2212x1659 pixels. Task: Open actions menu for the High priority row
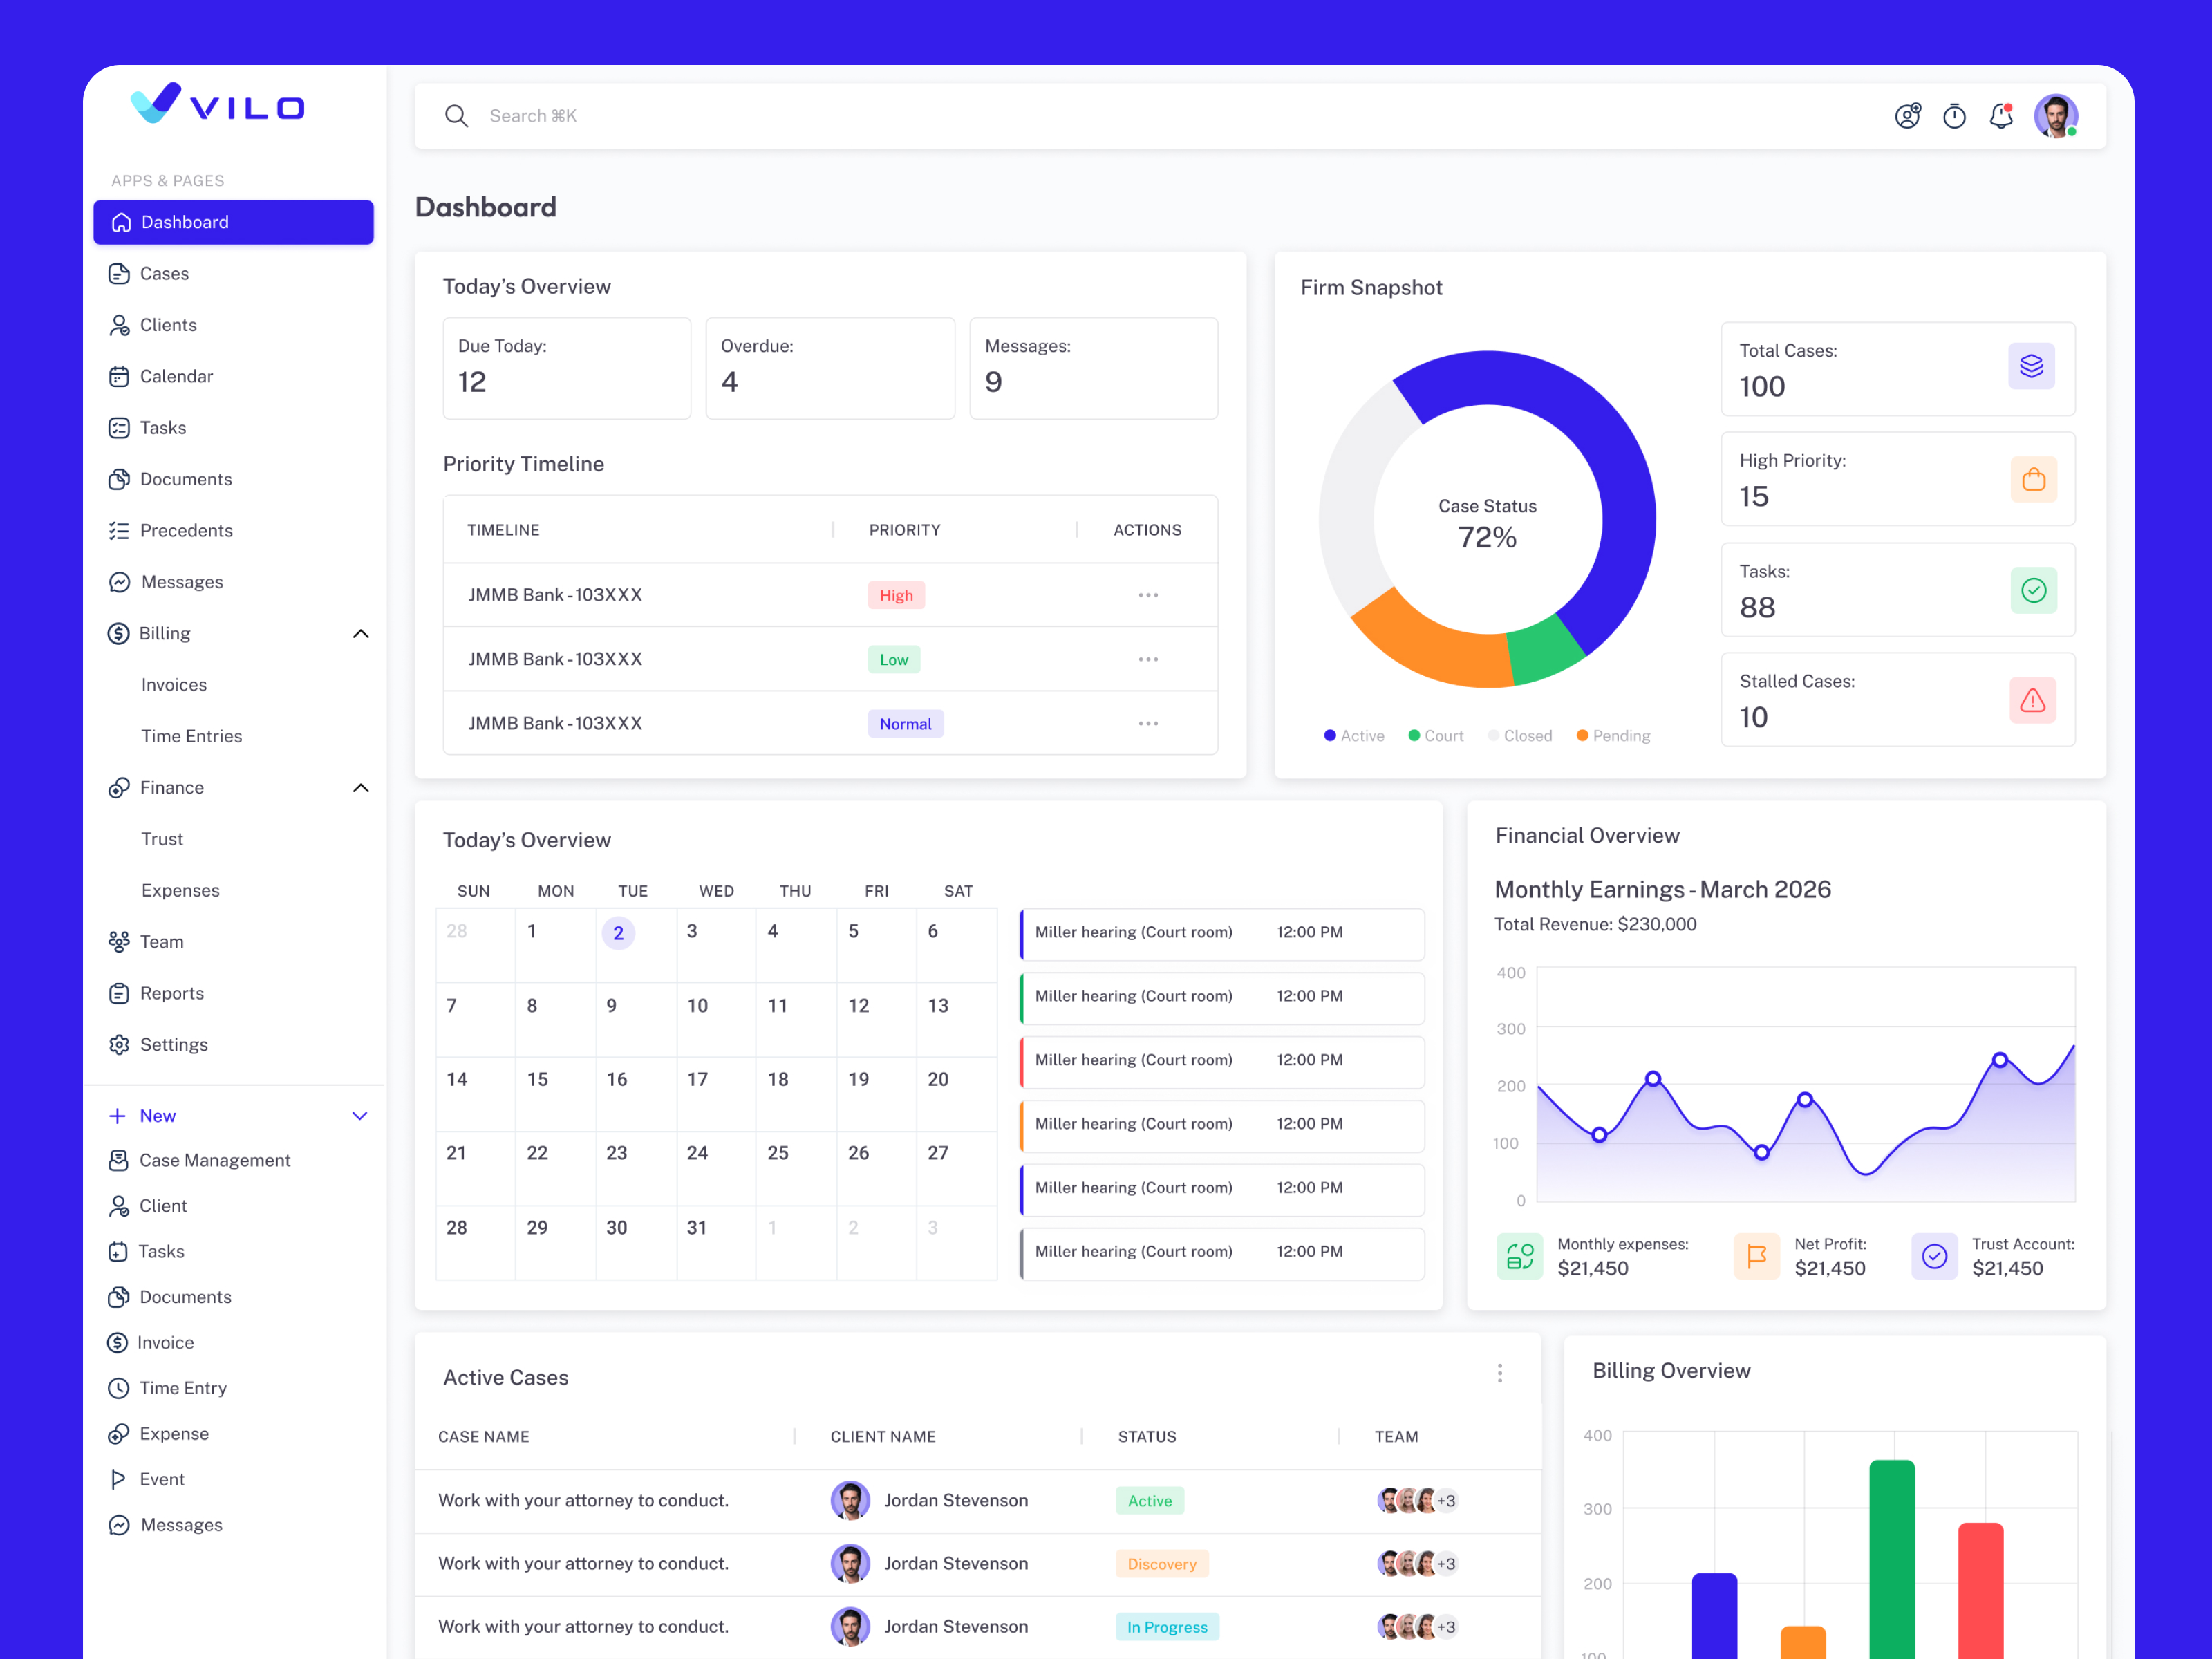[x=1148, y=595]
